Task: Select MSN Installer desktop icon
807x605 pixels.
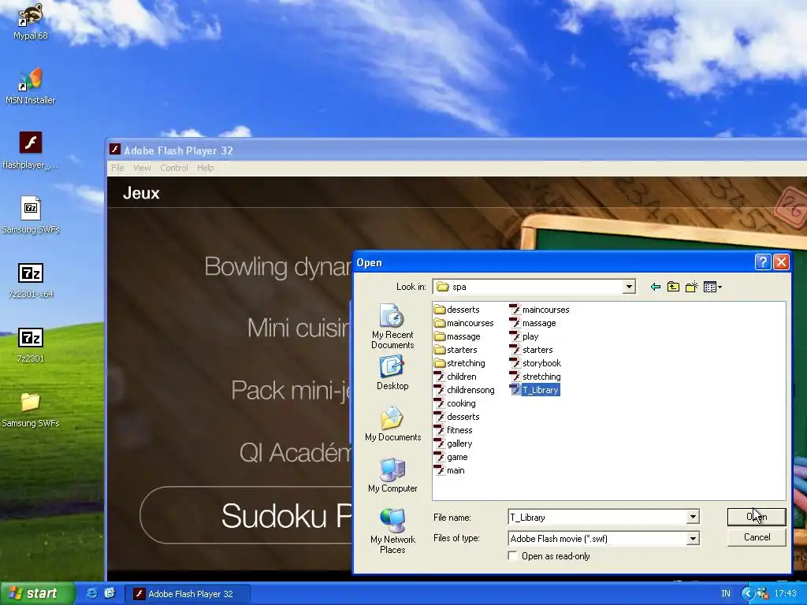Action: [30, 86]
